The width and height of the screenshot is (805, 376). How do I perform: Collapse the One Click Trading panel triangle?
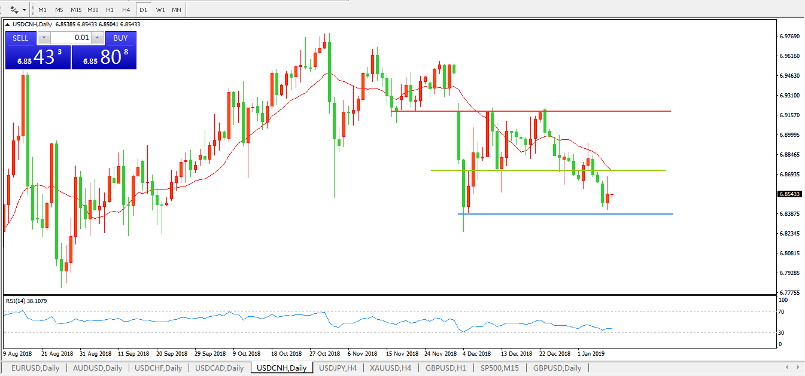[x=8, y=25]
